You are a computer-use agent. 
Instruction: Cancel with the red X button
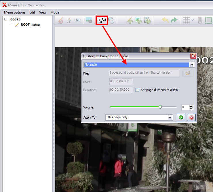pos(191,117)
